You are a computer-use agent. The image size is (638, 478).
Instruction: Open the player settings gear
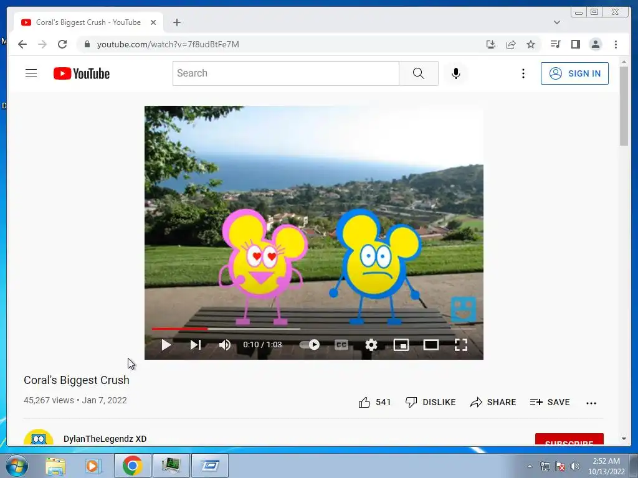click(x=371, y=345)
